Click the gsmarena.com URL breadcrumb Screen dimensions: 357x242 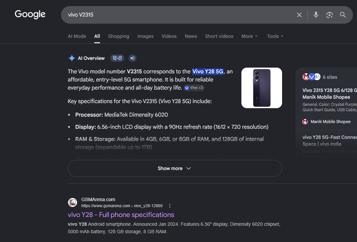pyautogui.click(x=122, y=206)
